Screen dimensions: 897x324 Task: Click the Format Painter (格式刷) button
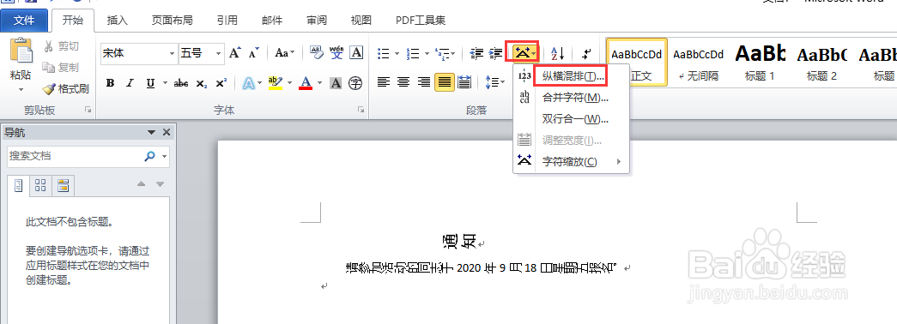coord(66,88)
